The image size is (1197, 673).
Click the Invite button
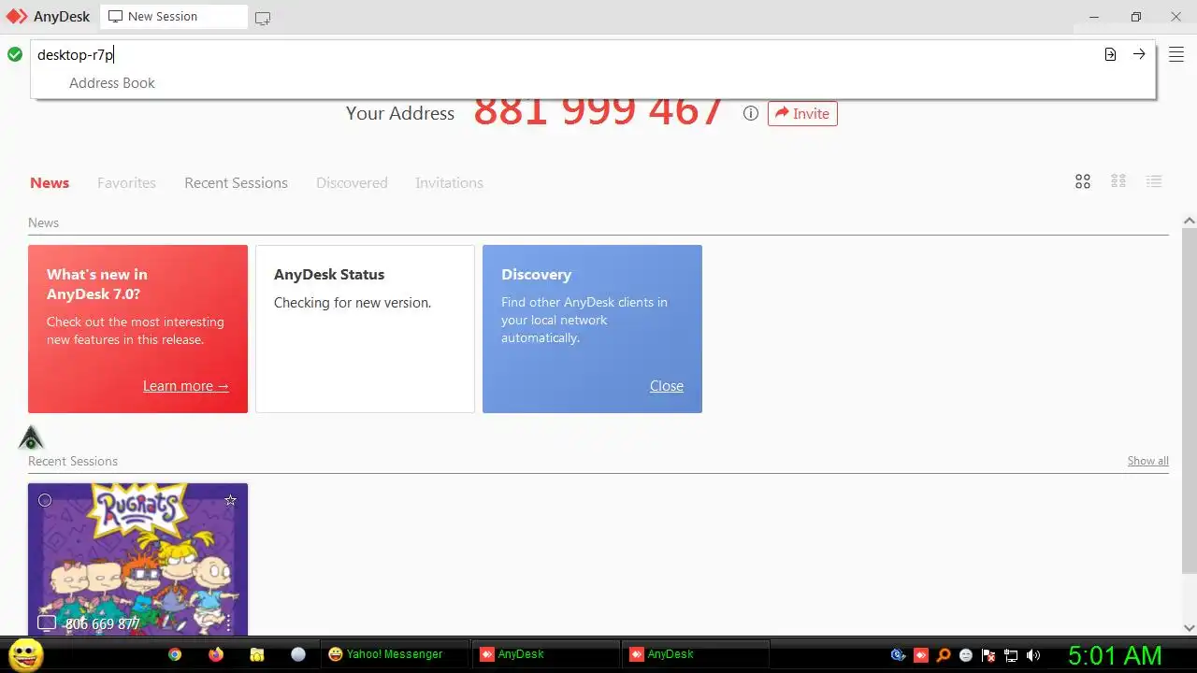click(802, 113)
